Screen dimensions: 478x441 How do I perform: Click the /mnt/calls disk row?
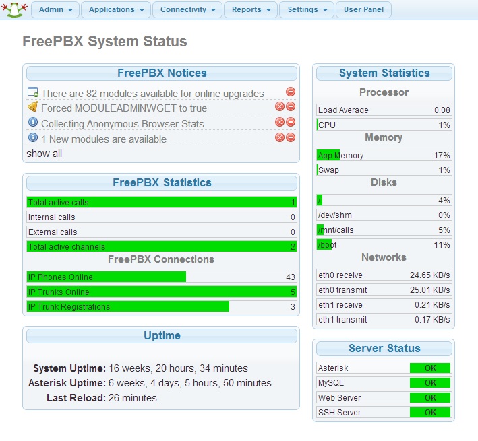pos(384,230)
